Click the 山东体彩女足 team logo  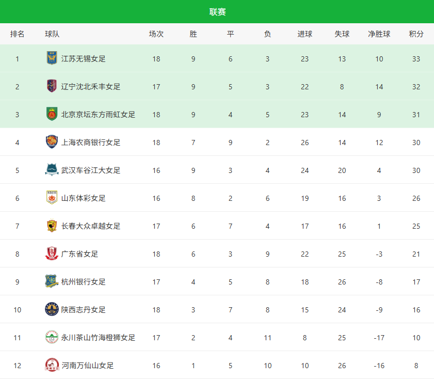[52, 198]
